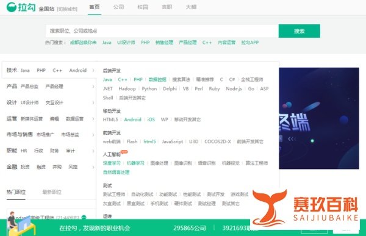Expand the 职能 category arrow
Viewport: 366px width, 236px height.
click(93, 151)
